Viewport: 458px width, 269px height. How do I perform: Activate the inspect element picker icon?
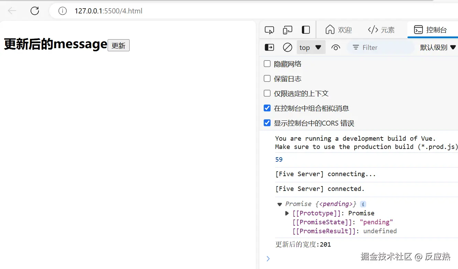click(269, 30)
